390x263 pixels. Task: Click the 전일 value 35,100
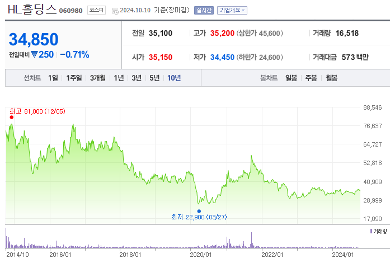tap(161, 33)
